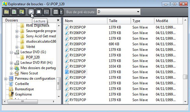Open the views dropdown arrow

[61, 12]
